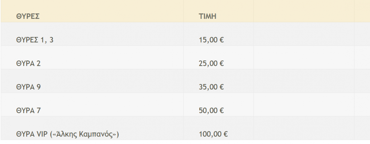Viewport: 370px width, 144px height.
Task: Click the 15,00 € price cell
Action: click(211, 40)
